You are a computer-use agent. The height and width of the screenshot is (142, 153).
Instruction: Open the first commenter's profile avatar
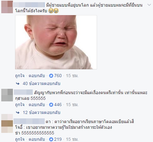pyautogui.click(x=7, y=7)
